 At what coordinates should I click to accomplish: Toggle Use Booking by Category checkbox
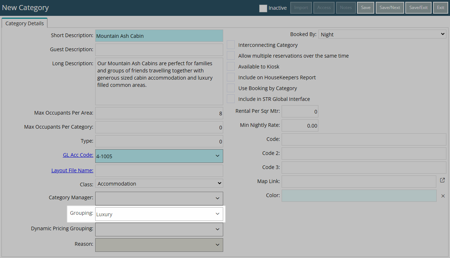pos(231,88)
